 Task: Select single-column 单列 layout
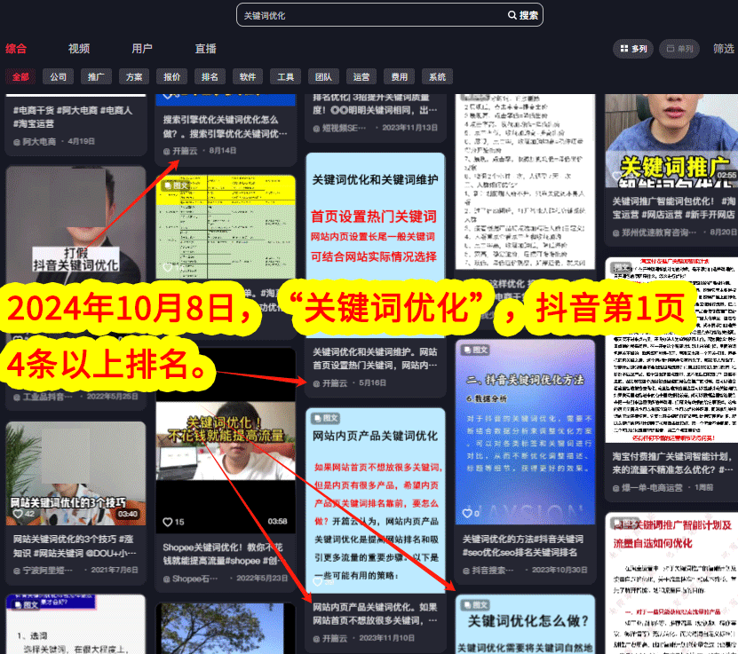[679, 49]
